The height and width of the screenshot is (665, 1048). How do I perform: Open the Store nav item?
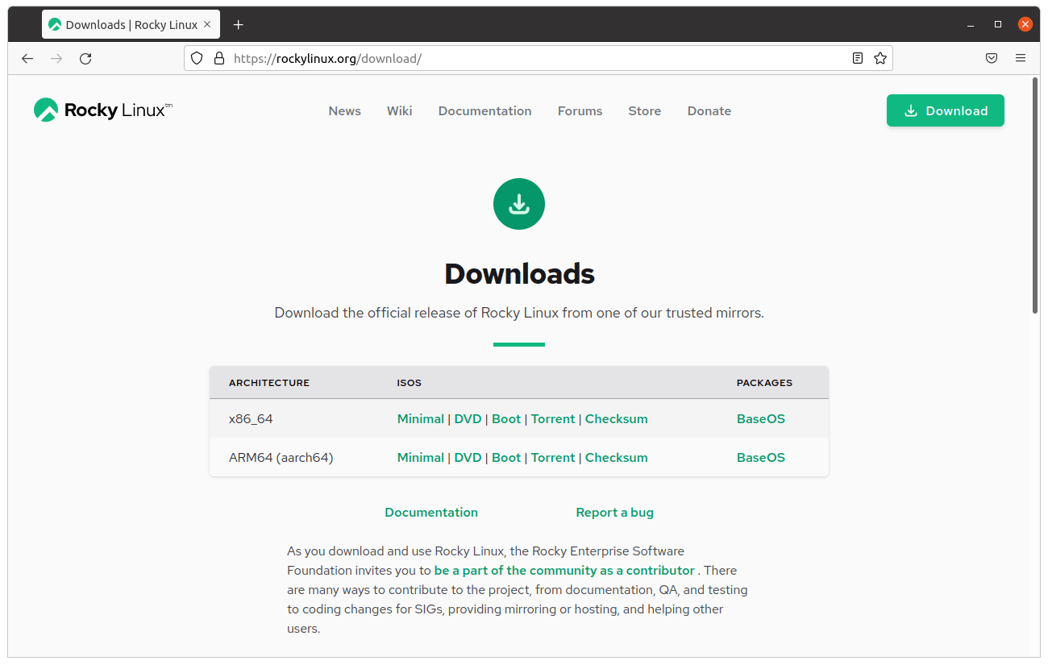[x=644, y=111]
